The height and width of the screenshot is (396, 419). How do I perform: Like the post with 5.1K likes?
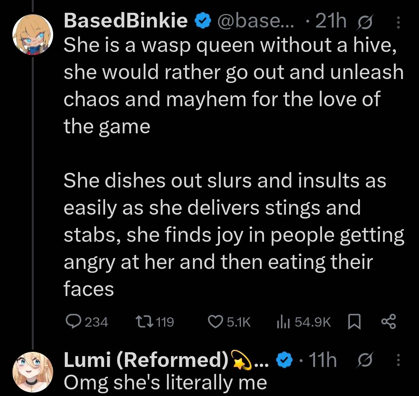click(215, 322)
